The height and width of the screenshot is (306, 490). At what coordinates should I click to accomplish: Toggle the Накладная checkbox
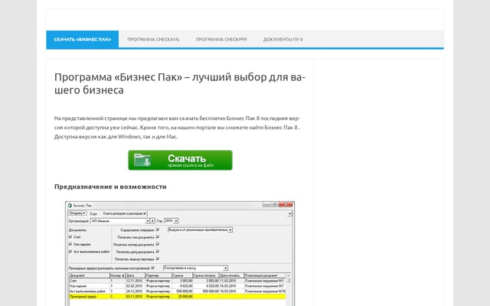click(x=70, y=244)
